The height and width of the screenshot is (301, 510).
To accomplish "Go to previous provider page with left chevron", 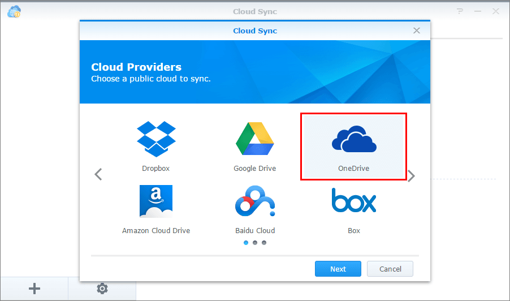I will tap(98, 174).
